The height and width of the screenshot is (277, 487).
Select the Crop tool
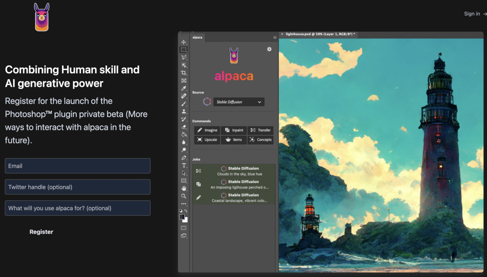coord(183,73)
